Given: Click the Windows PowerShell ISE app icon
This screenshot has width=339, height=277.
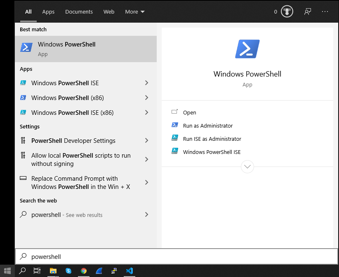Looking at the screenshot, I should (23, 83).
